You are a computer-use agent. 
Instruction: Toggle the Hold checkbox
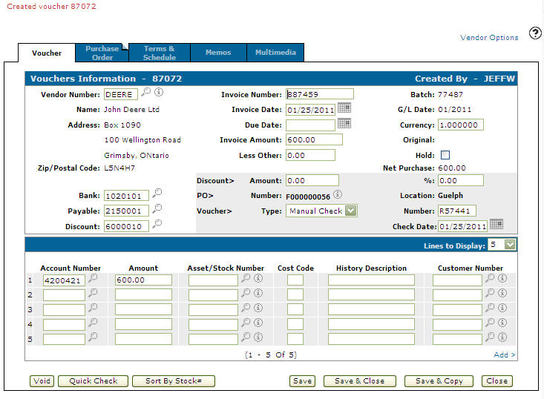coord(445,155)
